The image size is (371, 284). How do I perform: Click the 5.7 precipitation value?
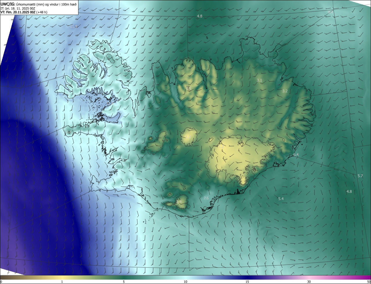tap(360, 176)
